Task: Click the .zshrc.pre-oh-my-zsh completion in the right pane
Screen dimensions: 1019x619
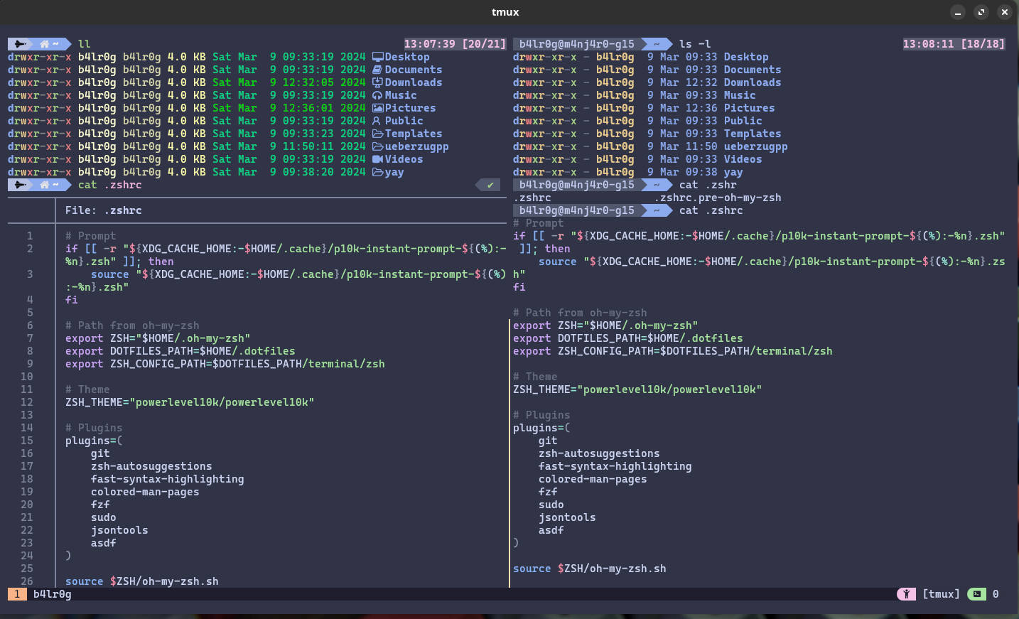Action: [718, 198]
